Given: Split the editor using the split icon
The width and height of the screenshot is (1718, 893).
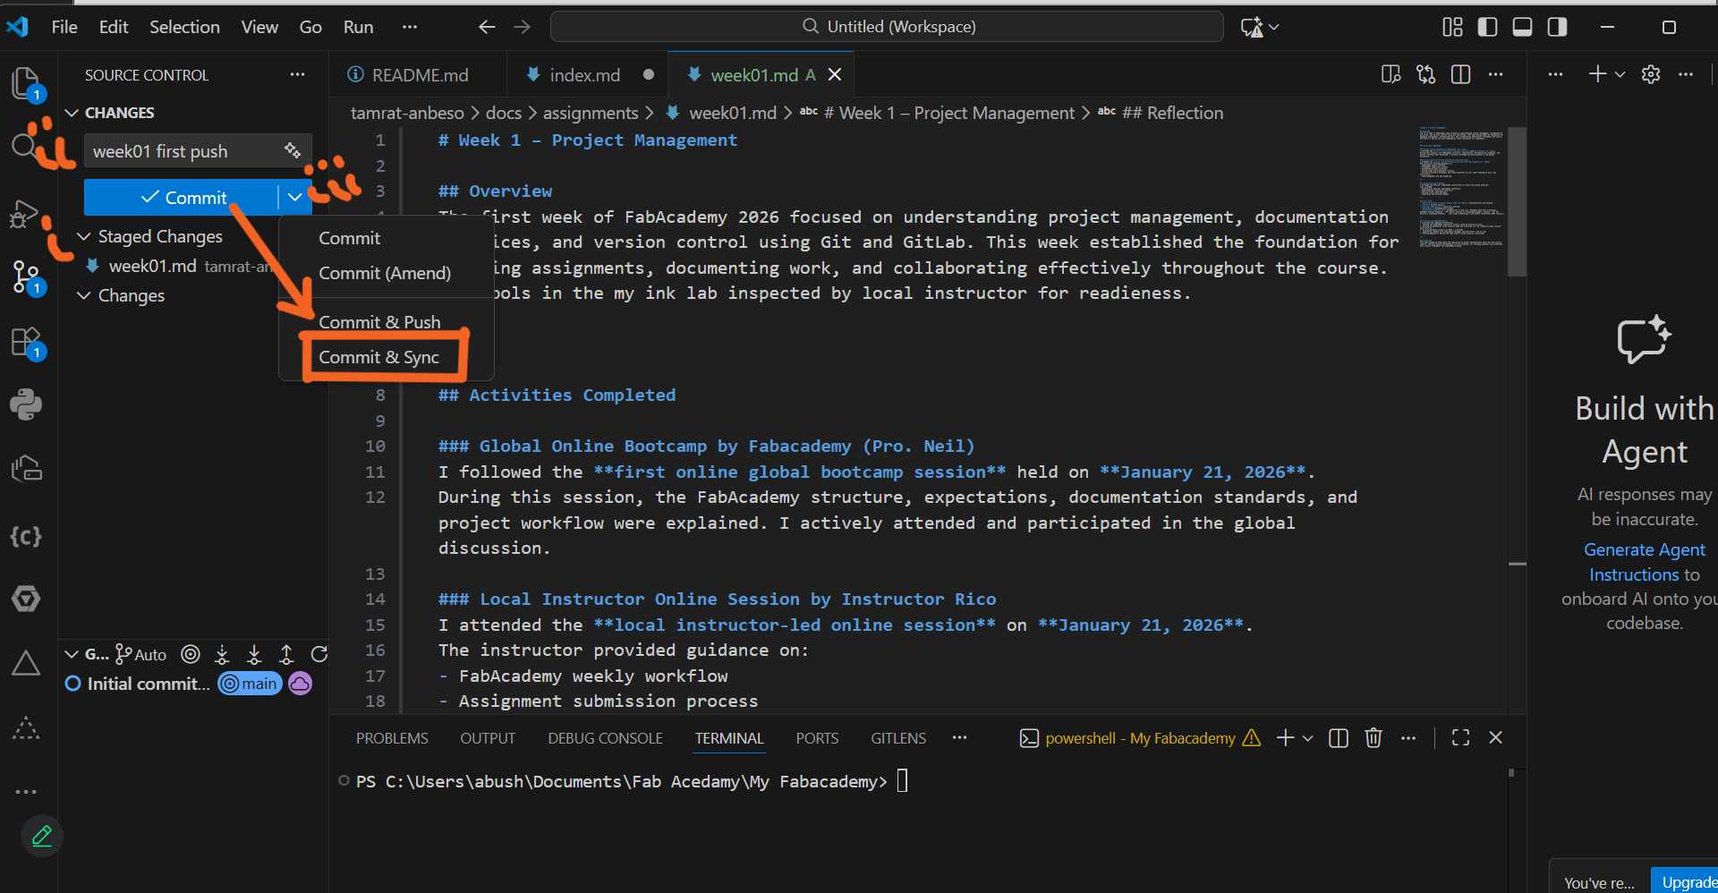Looking at the screenshot, I should tap(1461, 74).
